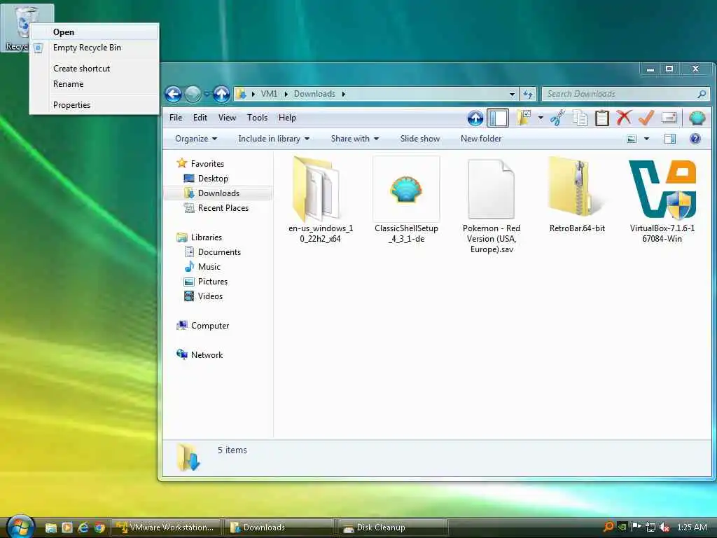Select the RetroBar.64-bit zip folder

577,195
